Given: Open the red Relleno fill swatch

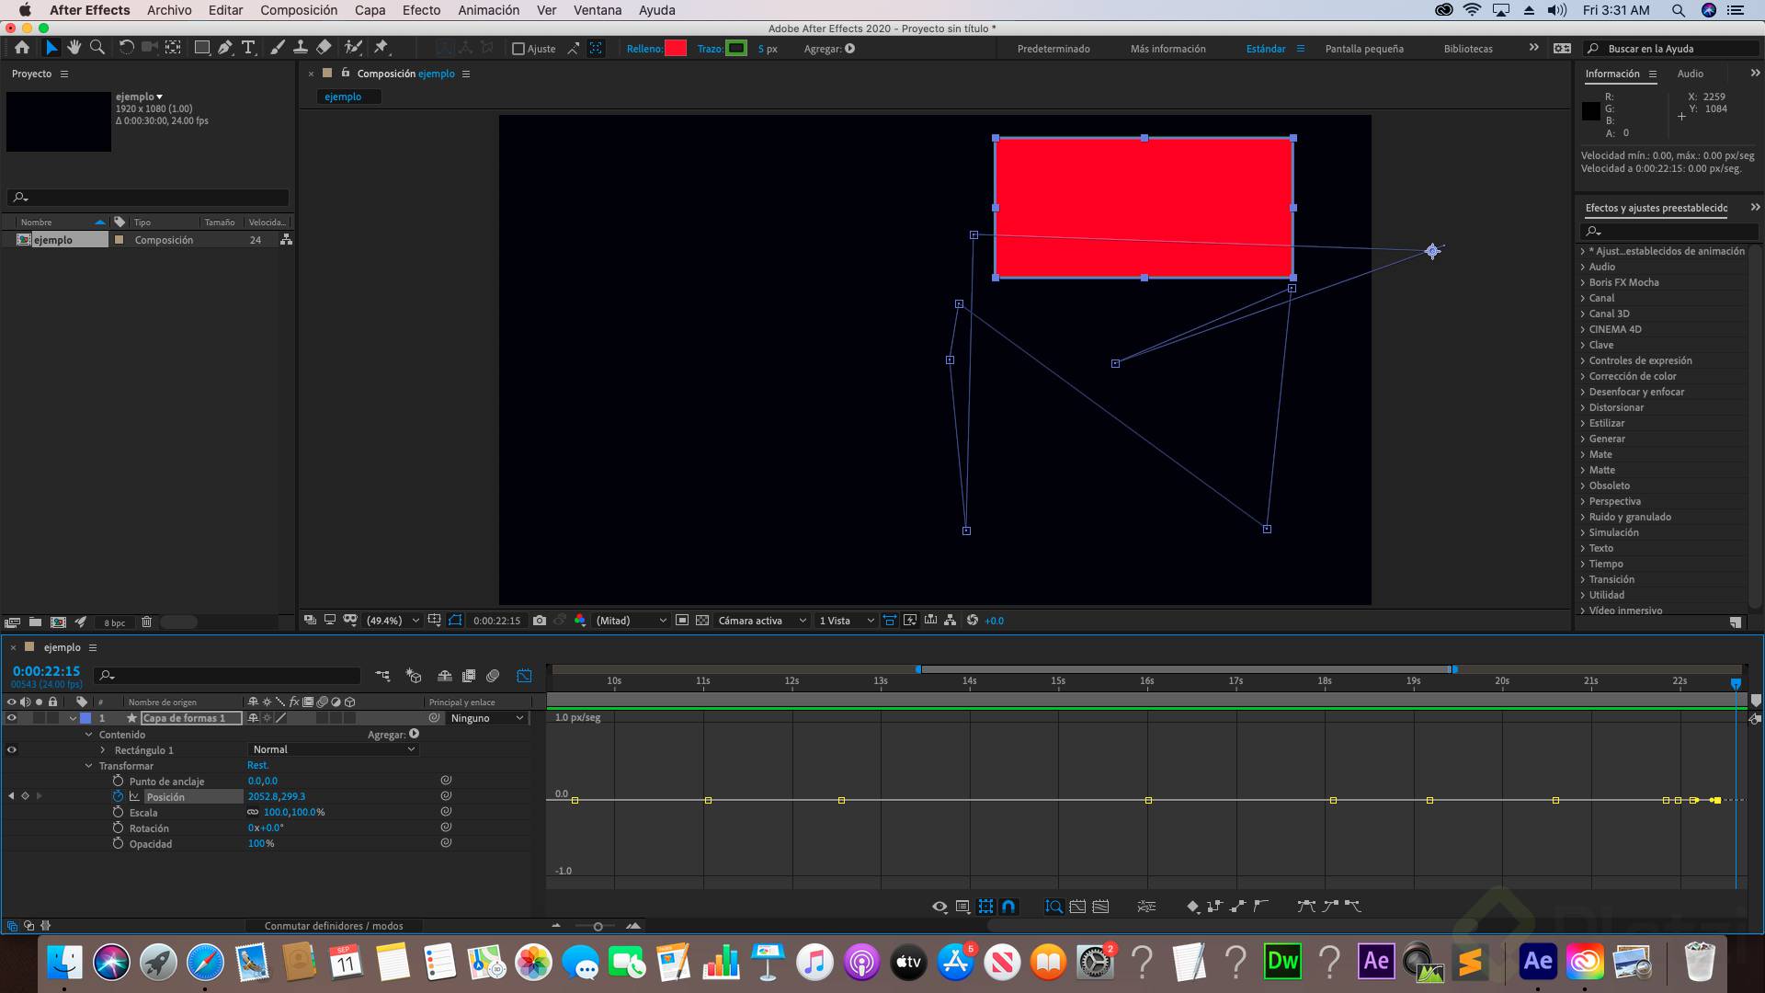Looking at the screenshot, I should point(676,49).
